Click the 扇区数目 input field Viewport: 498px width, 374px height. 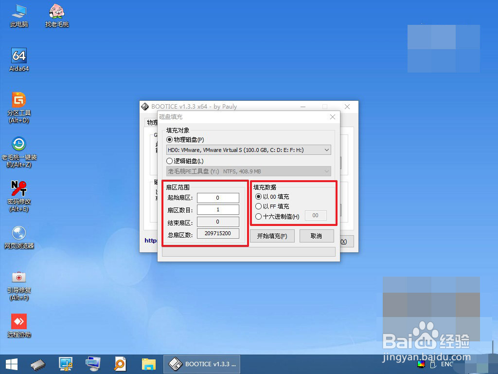(x=218, y=209)
